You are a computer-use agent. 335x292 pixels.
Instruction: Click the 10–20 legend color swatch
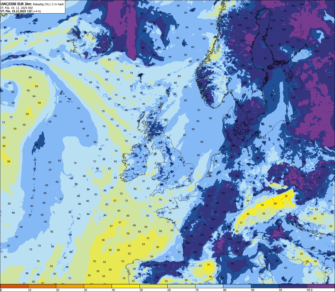click(42, 286)
